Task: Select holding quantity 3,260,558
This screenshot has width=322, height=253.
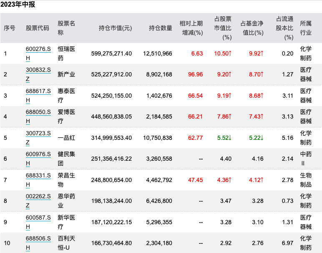Action: click(159, 159)
